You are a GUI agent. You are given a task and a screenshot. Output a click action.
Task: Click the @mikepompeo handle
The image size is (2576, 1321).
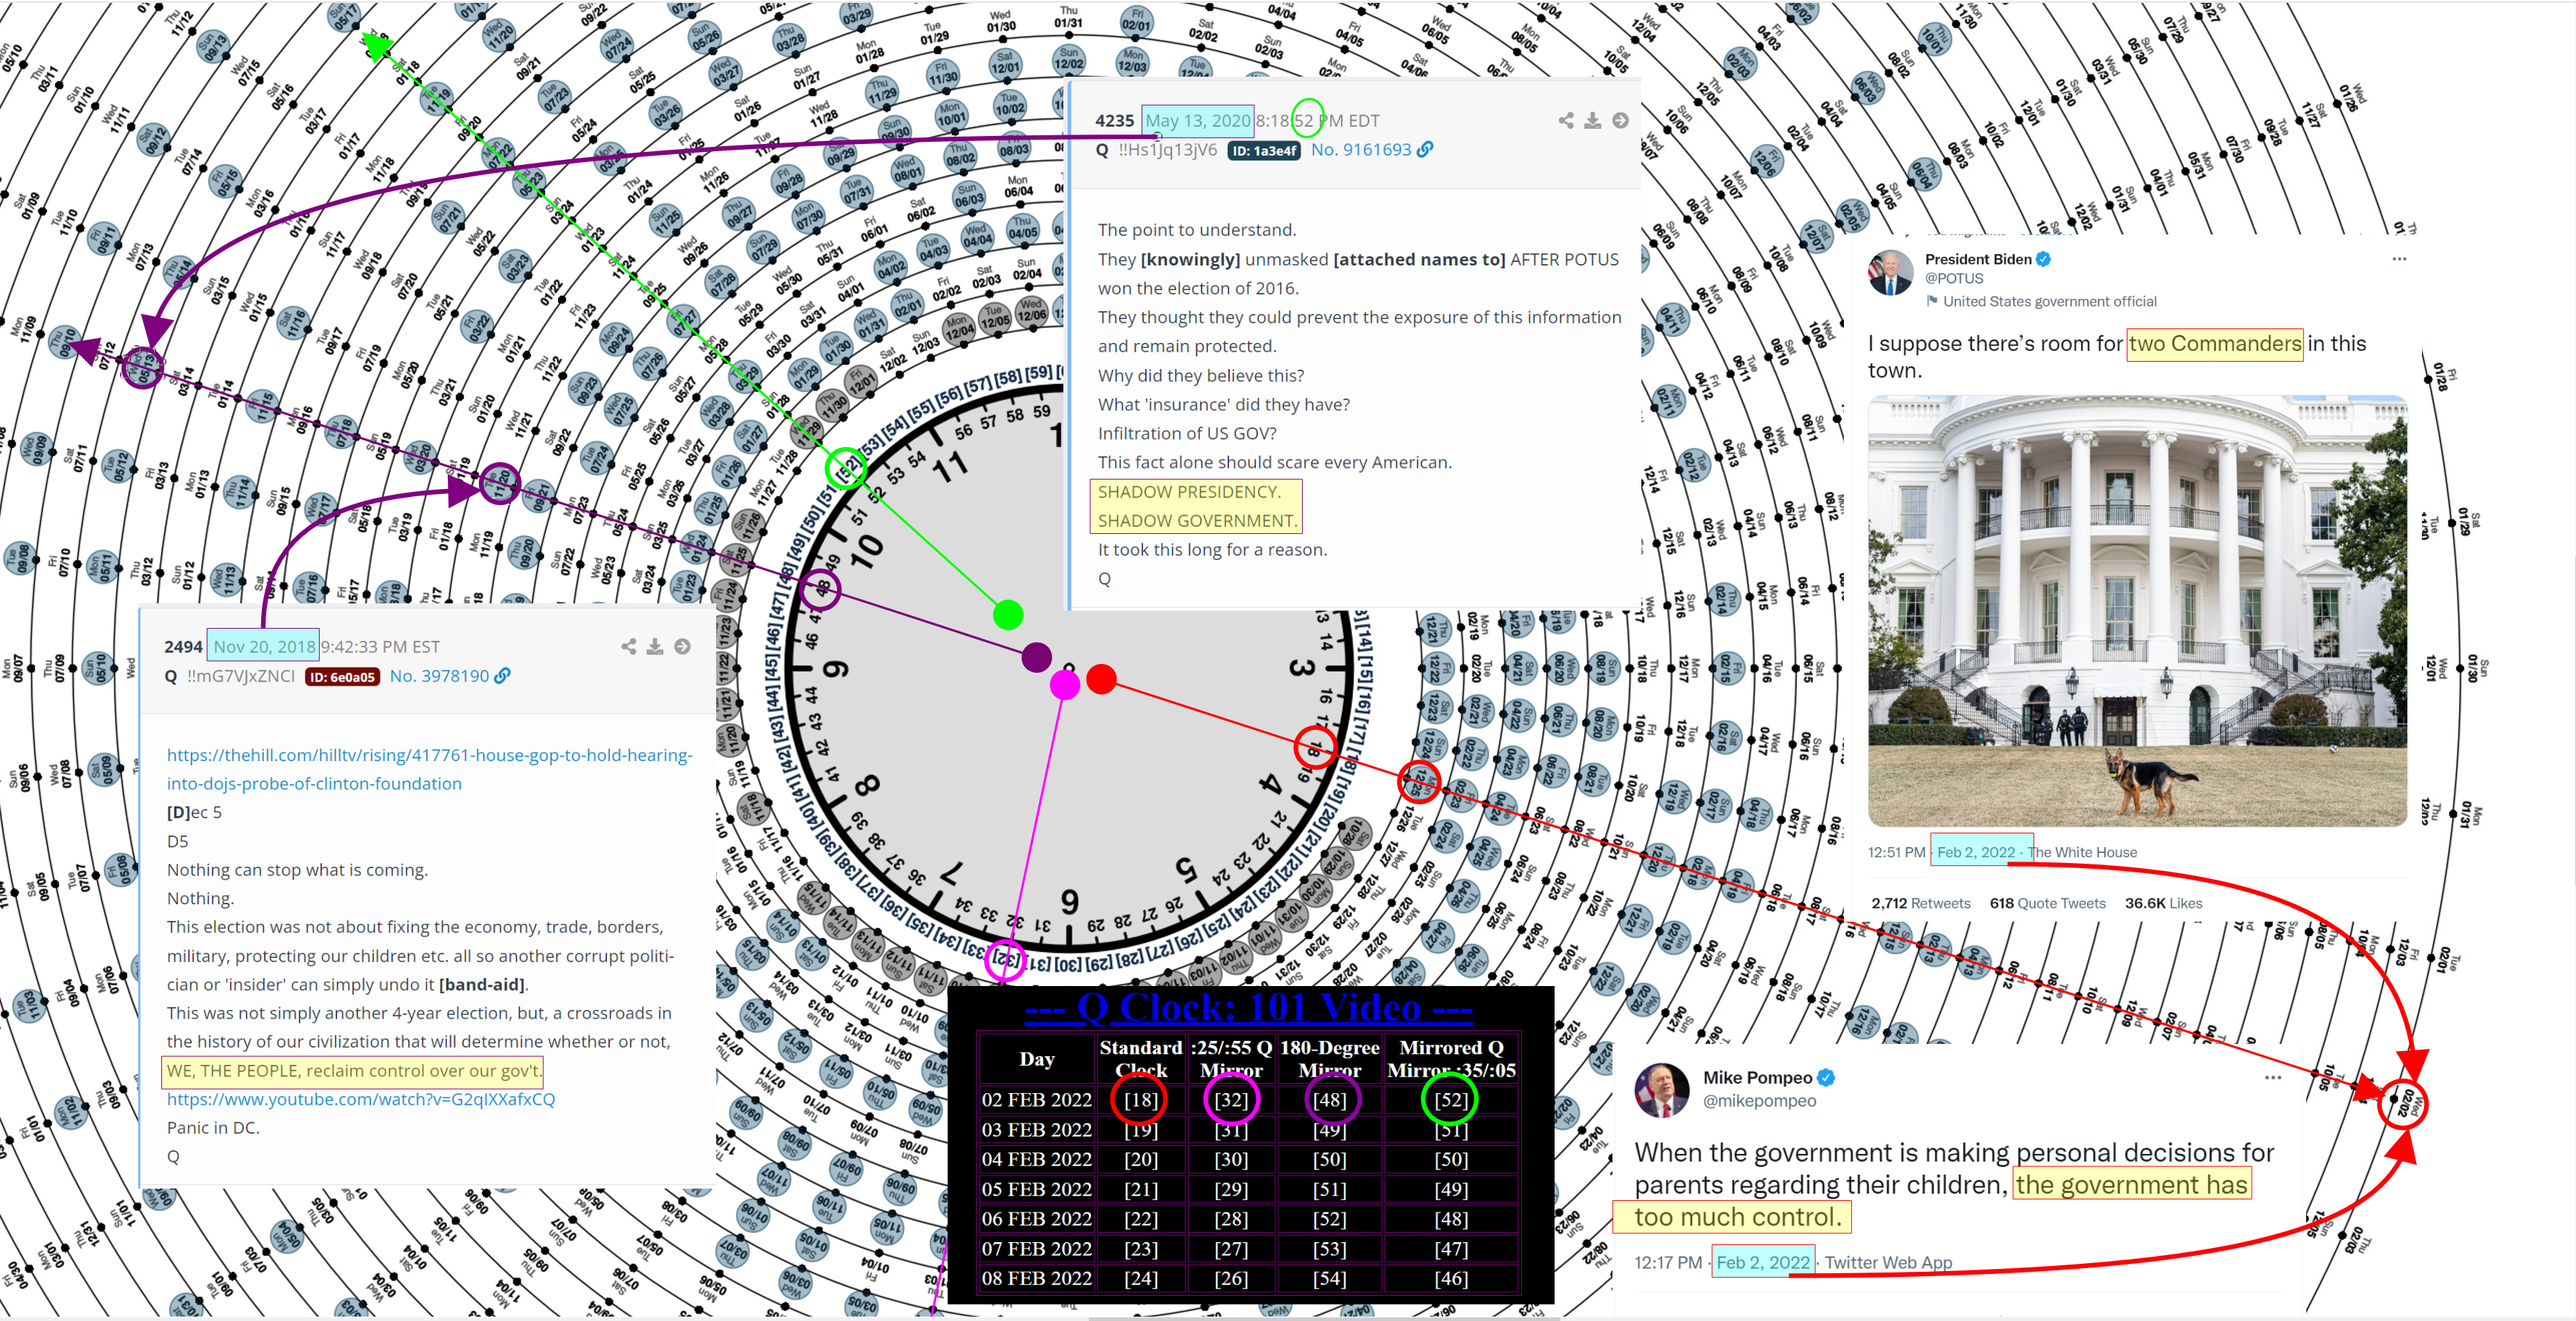coord(1760,1101)
